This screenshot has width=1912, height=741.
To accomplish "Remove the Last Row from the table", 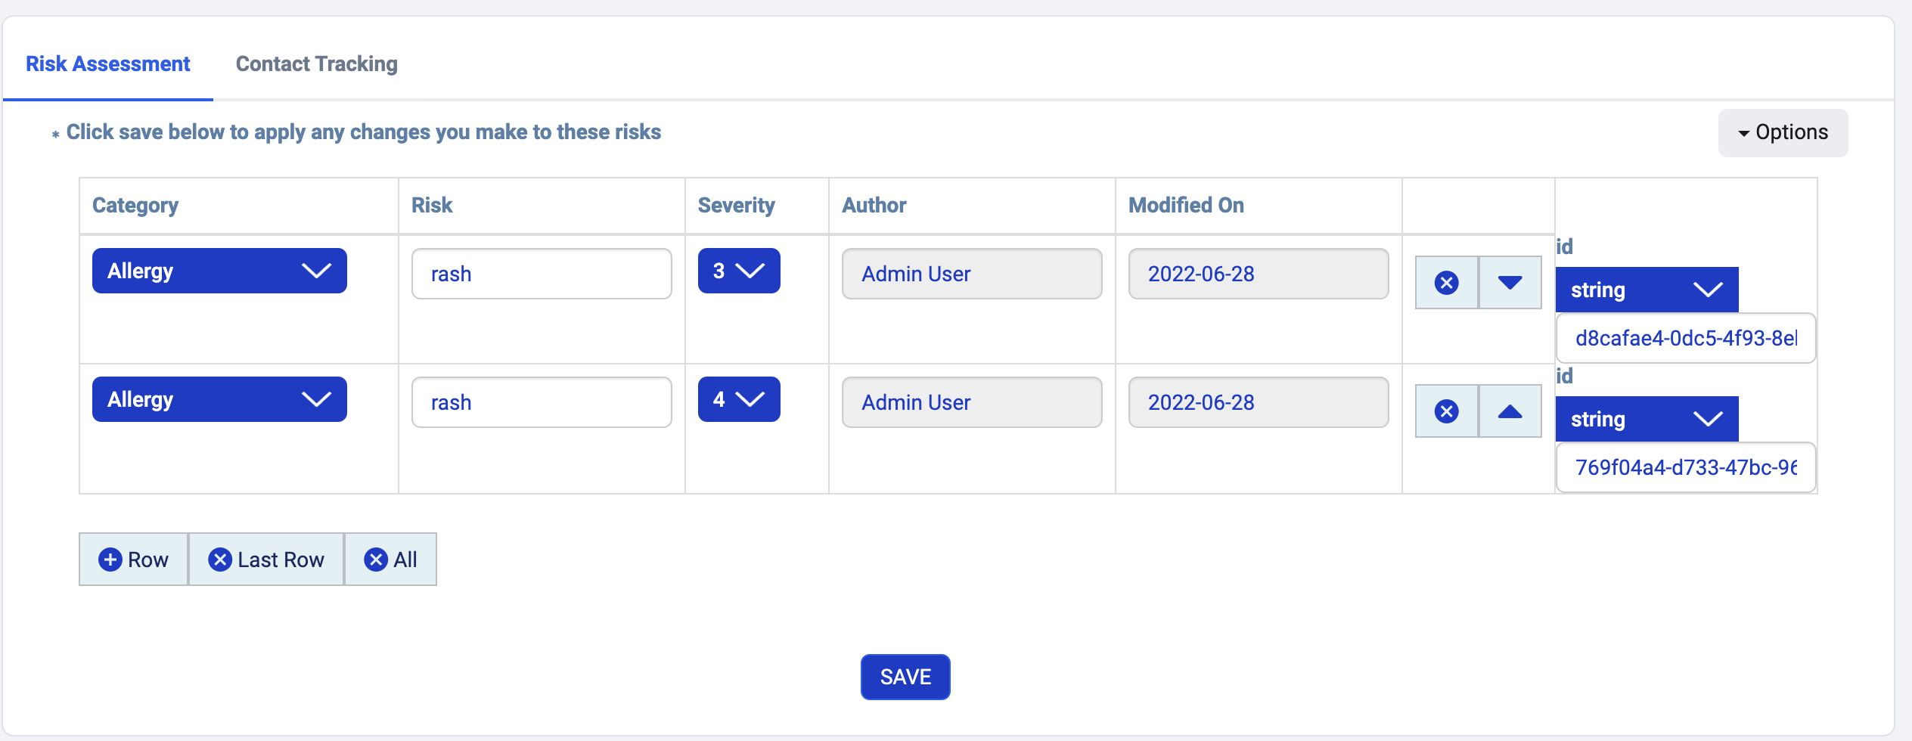I will [x=266, y=560].
